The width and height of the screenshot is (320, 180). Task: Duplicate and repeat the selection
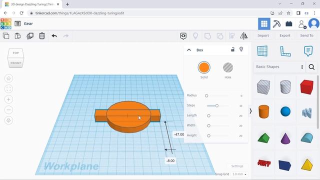point(30,36)
